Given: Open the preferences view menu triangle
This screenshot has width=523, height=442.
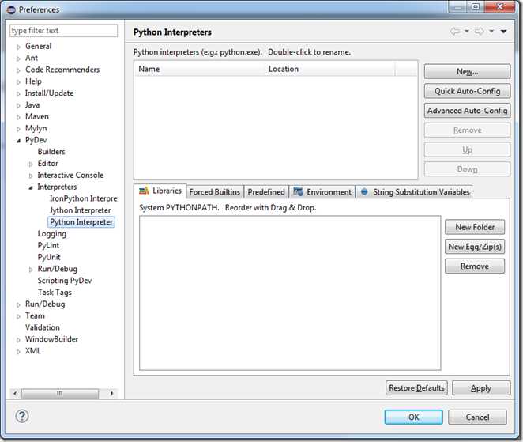Looking at the screenshot, I should click(504, 32).
